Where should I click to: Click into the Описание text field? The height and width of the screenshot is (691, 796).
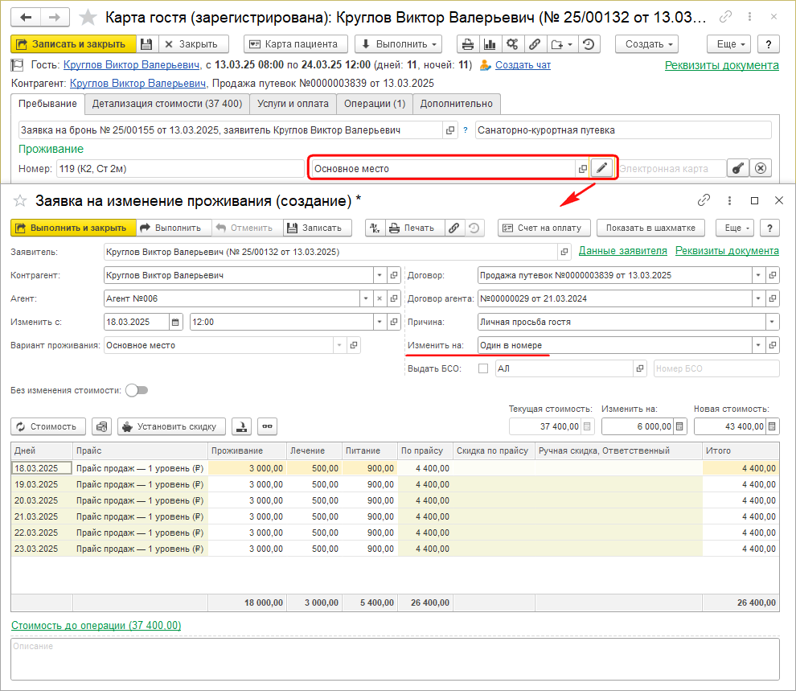(x=394, y=660)
